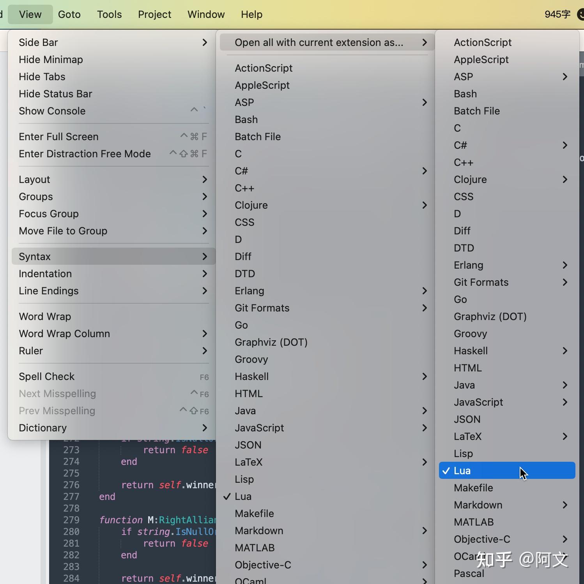584x584 pixels.
Task: Choose Makefile in the Syntax submenu
Action: [x=327, y=514]
